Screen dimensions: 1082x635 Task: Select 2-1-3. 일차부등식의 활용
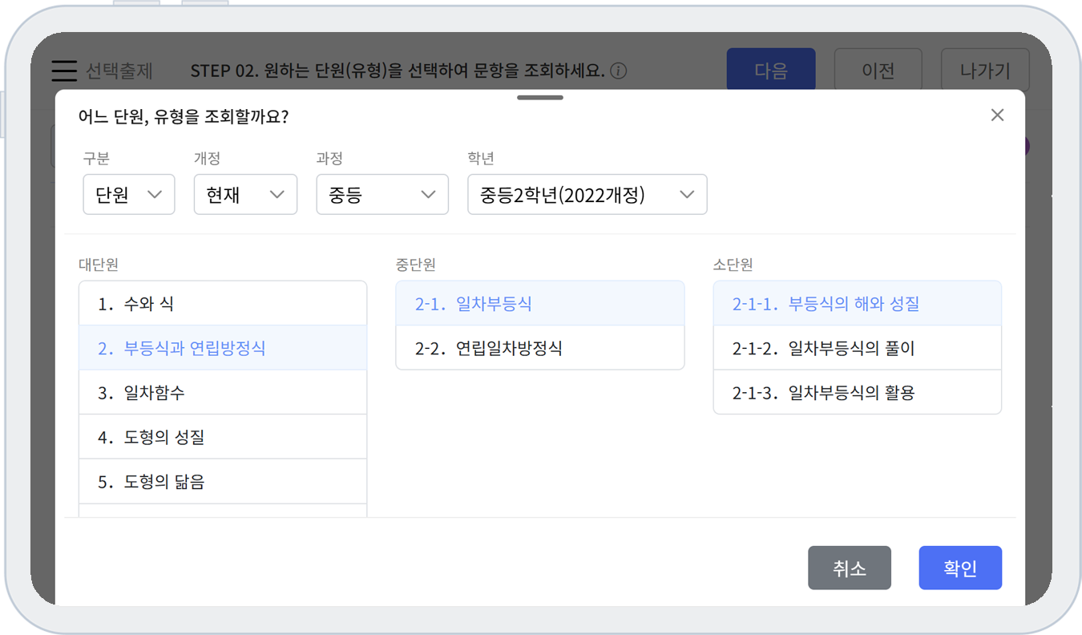coord(857,393)
